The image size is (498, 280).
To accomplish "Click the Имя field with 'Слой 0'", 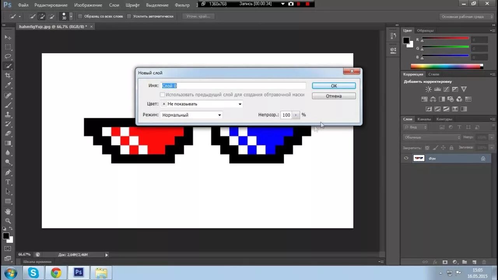I will pos(233,86).
